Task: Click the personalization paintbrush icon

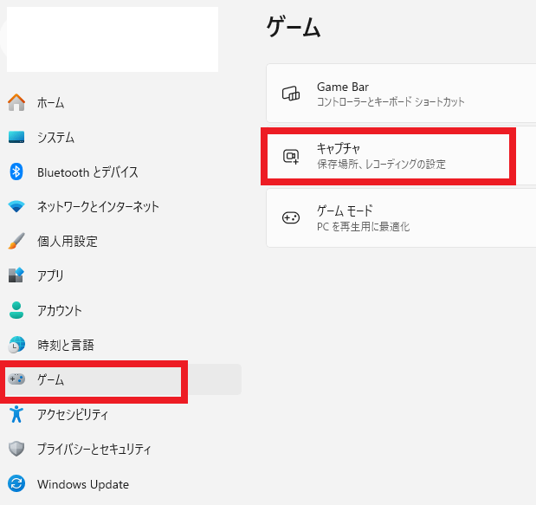Action: (x=16, y=241)
